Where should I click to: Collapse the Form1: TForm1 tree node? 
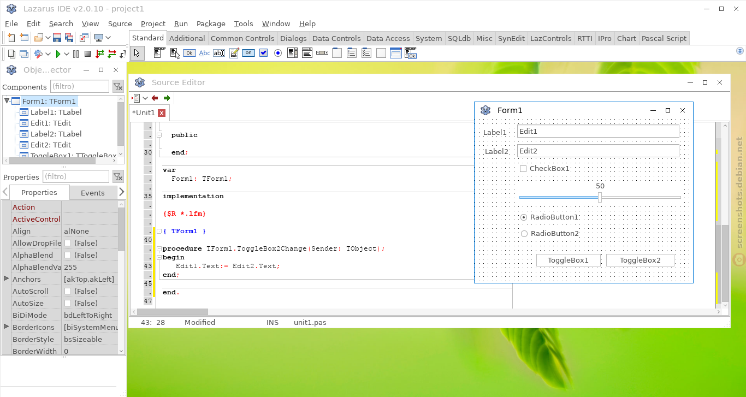(x=7, y=101)
